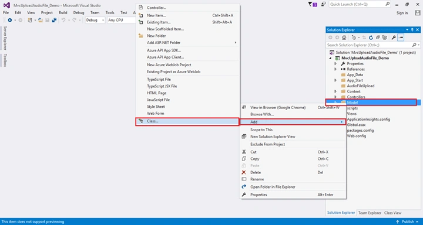
Task: Open the Debug menu
Action: [x=79, y=13]
